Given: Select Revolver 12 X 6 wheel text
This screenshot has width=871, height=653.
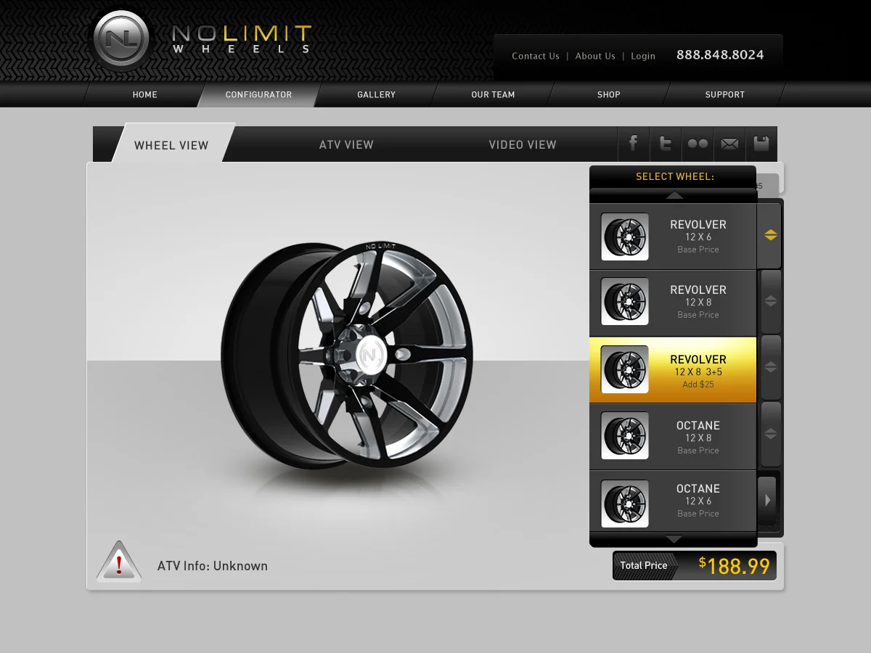Looking at the screenshot, I should pyautogui.click(x=698, y=237).
